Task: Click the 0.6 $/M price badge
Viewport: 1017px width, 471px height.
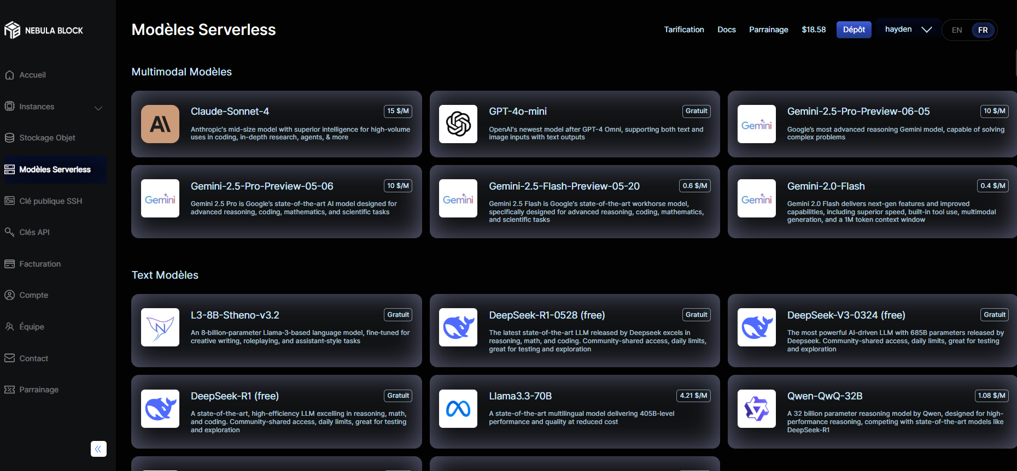Action: click(695, 186)
